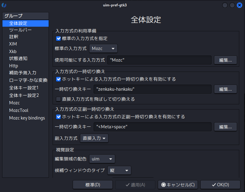Select Mozc group in sidebar

click(x=26, y=103)
